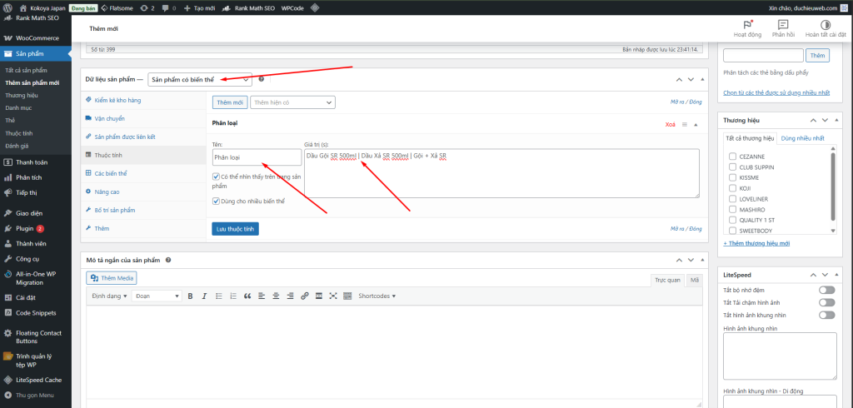Click the blockquote icon in editor toolbar

click(247, 296)
